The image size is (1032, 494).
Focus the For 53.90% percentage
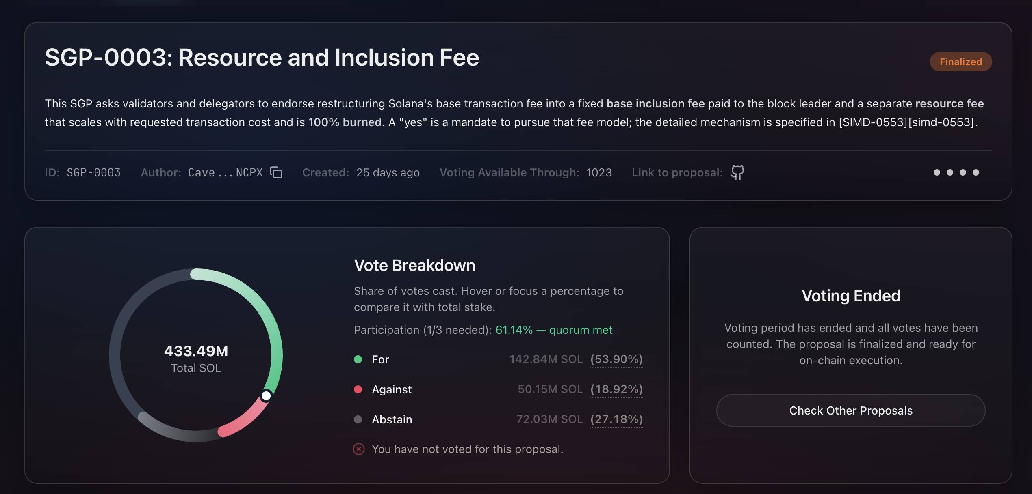(x=616, y=359)
